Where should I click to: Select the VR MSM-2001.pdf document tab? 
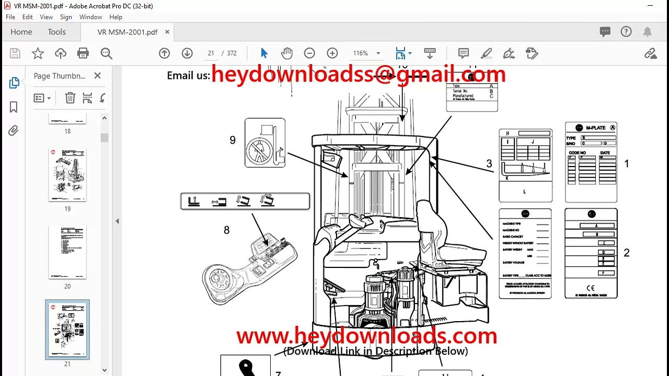(x=128, y=32)
